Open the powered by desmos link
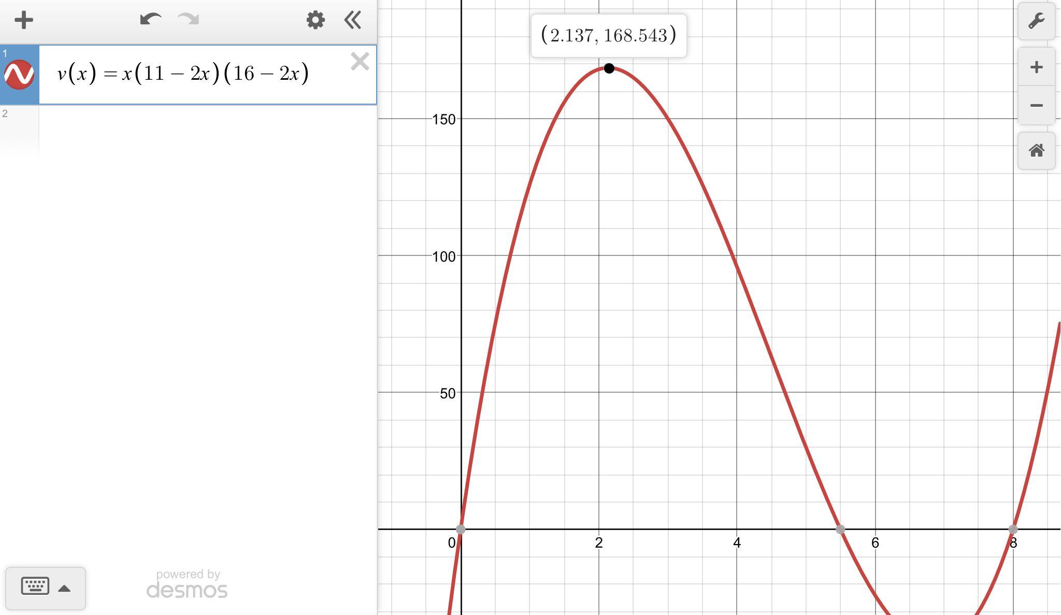The height and width of the screenshot is (615, 1061). (187, 584)
